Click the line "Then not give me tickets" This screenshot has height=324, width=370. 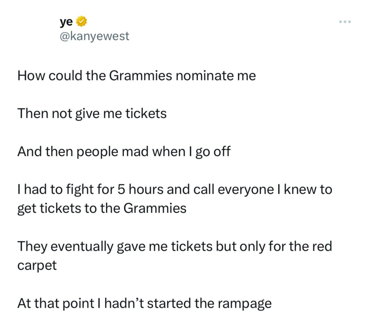coord(92,114)
